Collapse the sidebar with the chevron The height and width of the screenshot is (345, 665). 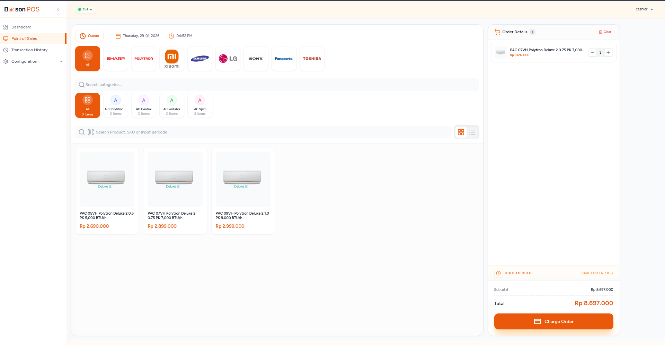(58, 9)
